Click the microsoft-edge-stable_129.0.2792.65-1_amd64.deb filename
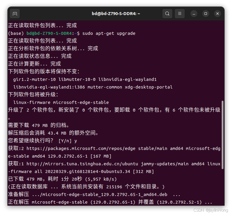The width and height of the screenshot is (232, 214). (105, 195)
